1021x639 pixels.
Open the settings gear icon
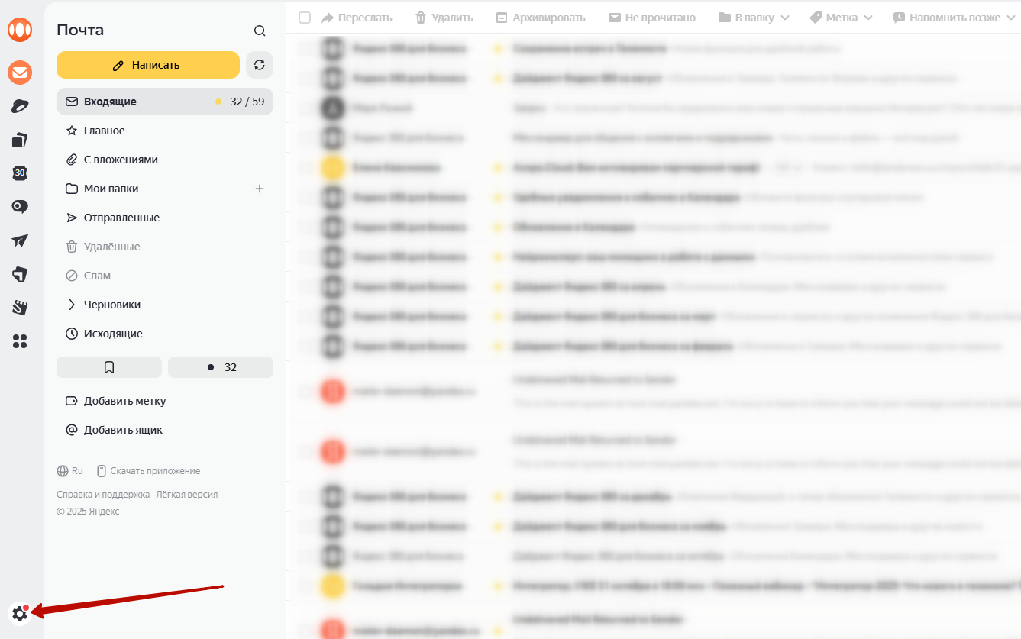pos(19,613)
